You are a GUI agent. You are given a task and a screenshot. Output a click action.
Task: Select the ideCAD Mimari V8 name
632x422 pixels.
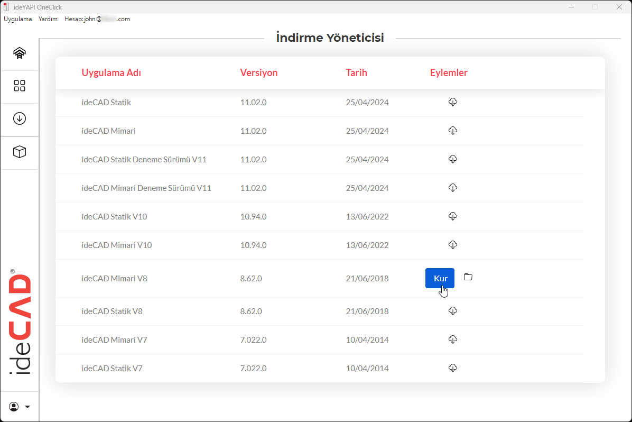pyautogui.click(x=114, y=279)
